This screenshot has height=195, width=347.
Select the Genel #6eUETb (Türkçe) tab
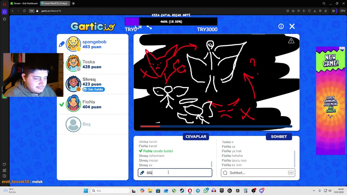[55, 4]
